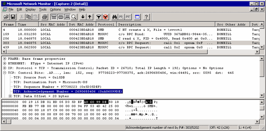Image resolution: width=266 pixels, height=131 pixels.
Task: Open Help with question mark icon
Action: (146, 17)
